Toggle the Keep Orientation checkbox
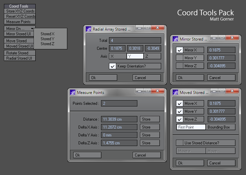Image resolution: width=246 pixels, height=175 pixels. click(113, 66)
